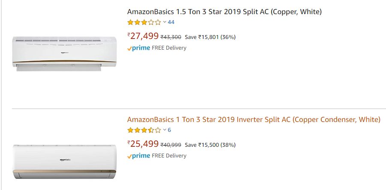This screenshot has width=386, height=190.
Task: Click the Save ₹15,801 (36%) text
Action: 210,37
